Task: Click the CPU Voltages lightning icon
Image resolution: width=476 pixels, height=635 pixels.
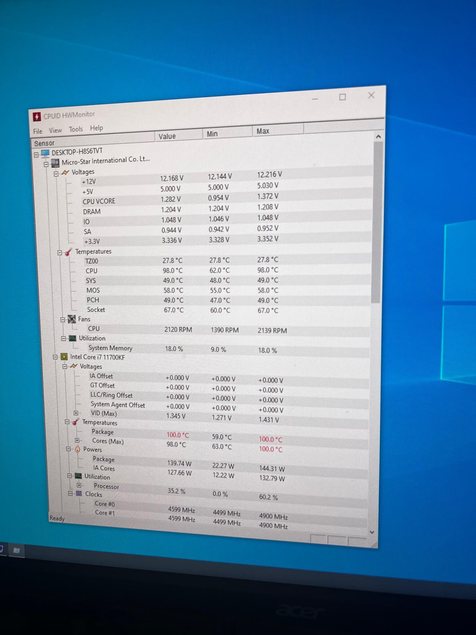Action: click(73, 366)
